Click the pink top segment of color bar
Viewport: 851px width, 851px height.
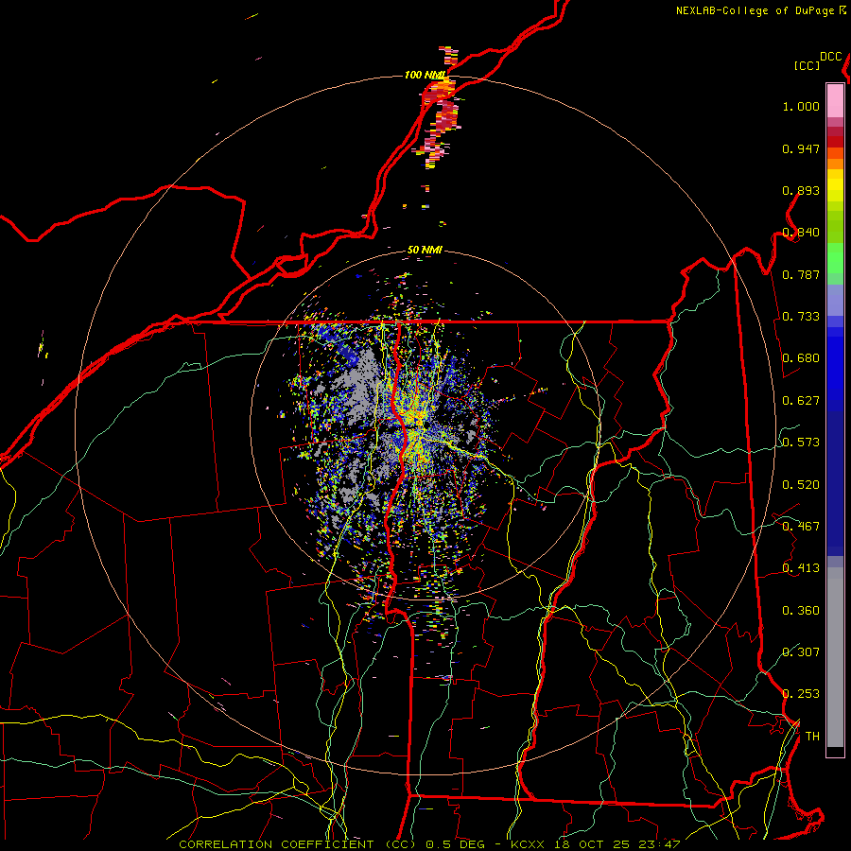[x=835, y=100]
